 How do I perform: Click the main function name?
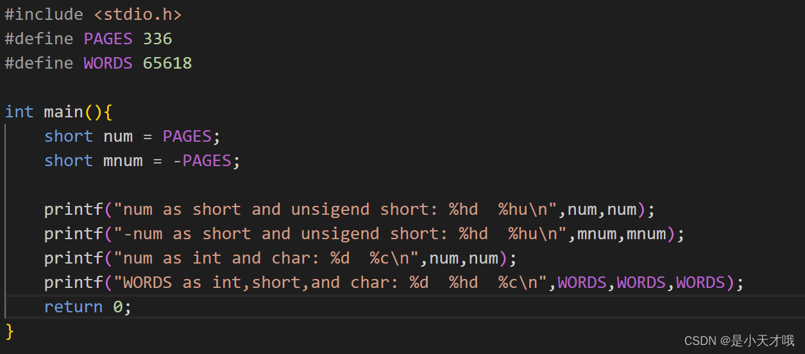(64, 112)
